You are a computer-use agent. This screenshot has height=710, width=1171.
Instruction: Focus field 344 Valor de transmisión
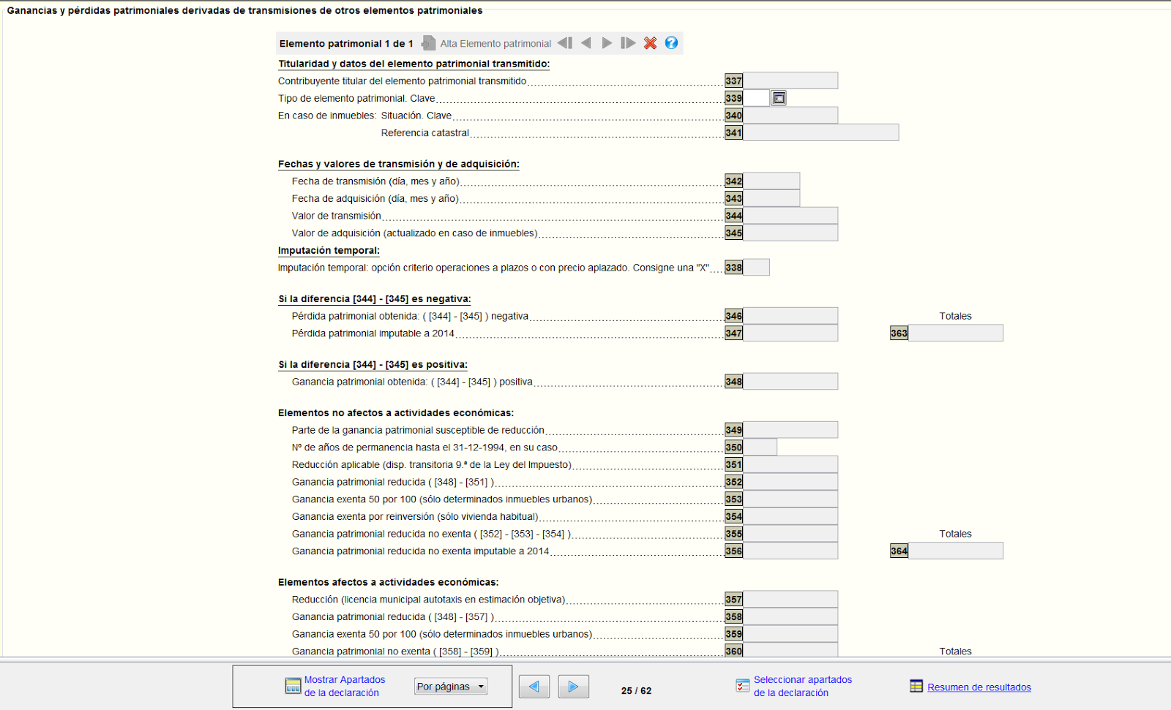[790, 216]
